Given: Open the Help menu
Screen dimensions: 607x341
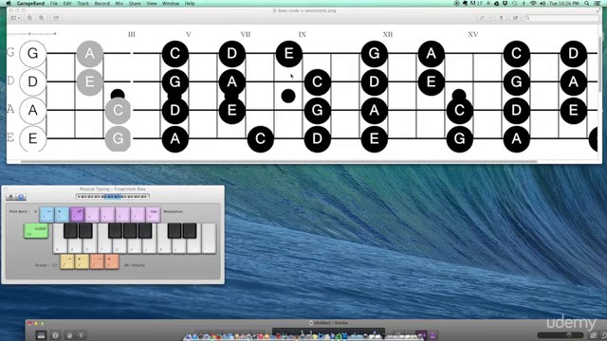Looking at the screenshot, I should click(190, 3).
